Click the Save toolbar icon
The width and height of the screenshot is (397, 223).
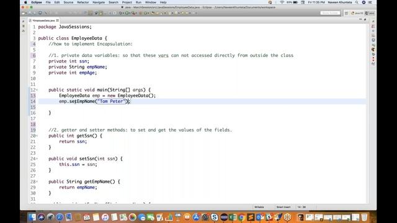point(30,13)
